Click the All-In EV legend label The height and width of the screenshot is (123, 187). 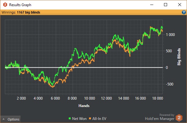click(99, 119)
